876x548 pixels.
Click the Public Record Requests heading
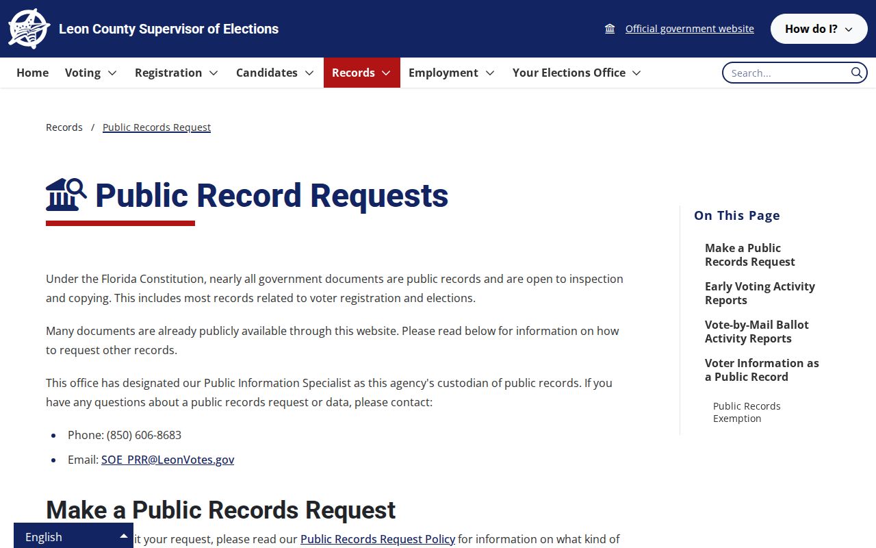(x=272, y=195)
